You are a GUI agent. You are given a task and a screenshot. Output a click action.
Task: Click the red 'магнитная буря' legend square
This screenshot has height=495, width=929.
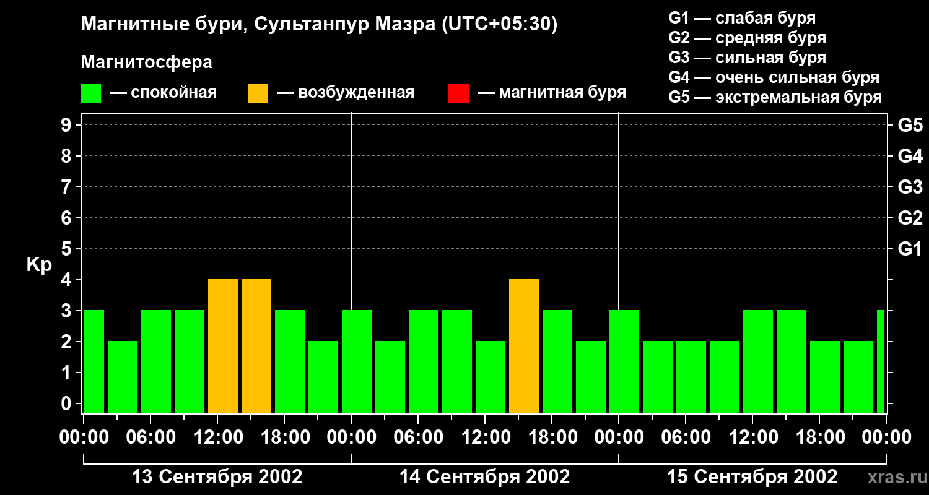coord(458,93)
